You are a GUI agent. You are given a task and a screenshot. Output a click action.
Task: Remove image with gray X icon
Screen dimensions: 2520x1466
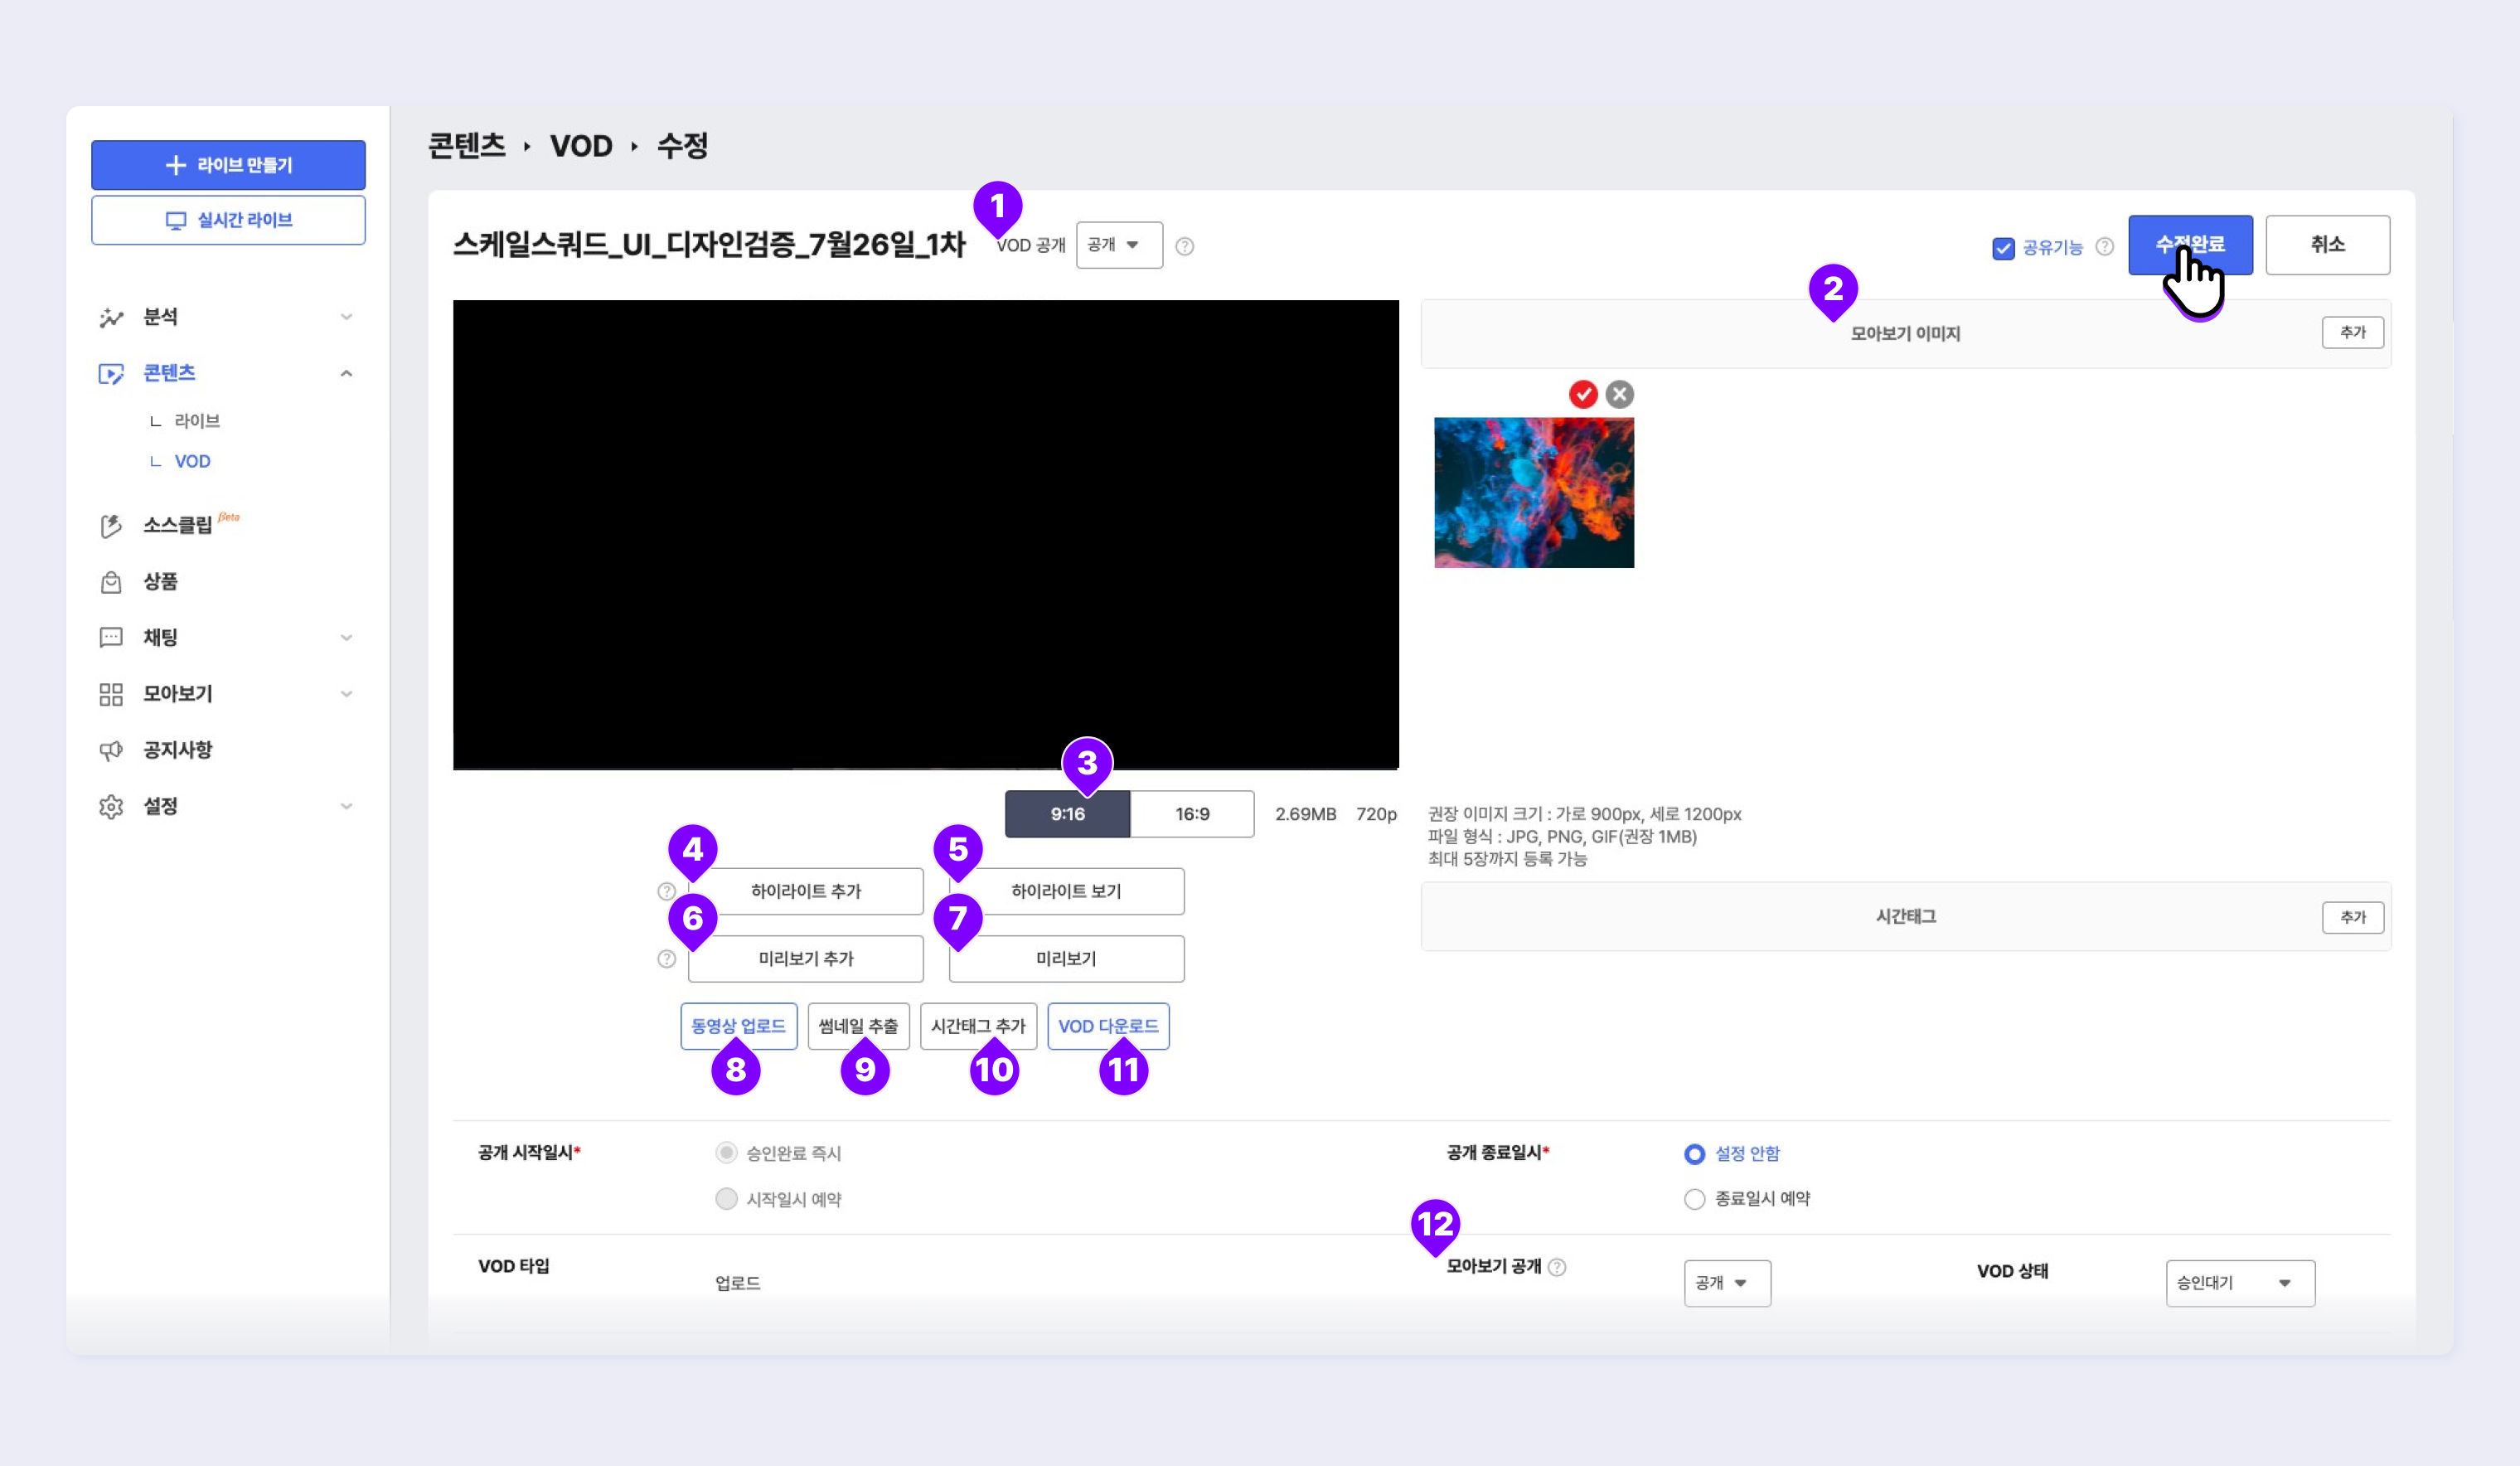[x=1620, y=395]
